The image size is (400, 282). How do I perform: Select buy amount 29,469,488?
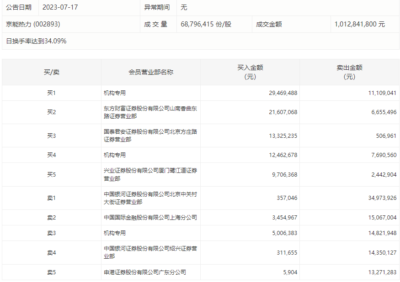click(x=283, y=93)
